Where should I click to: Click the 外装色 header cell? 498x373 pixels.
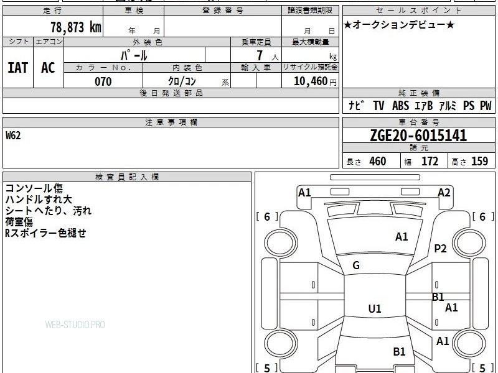coord(148,42)
